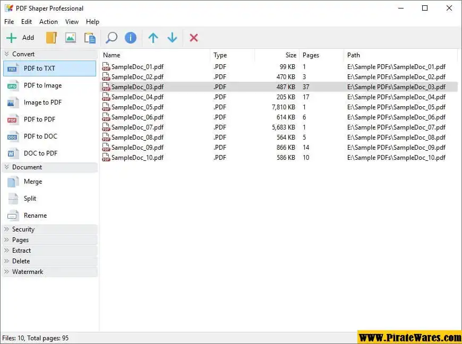The width and height of the screenshot is (462, 344).
Task: Move file down using the blue down arrow
Action: click(x=172, y=38)
